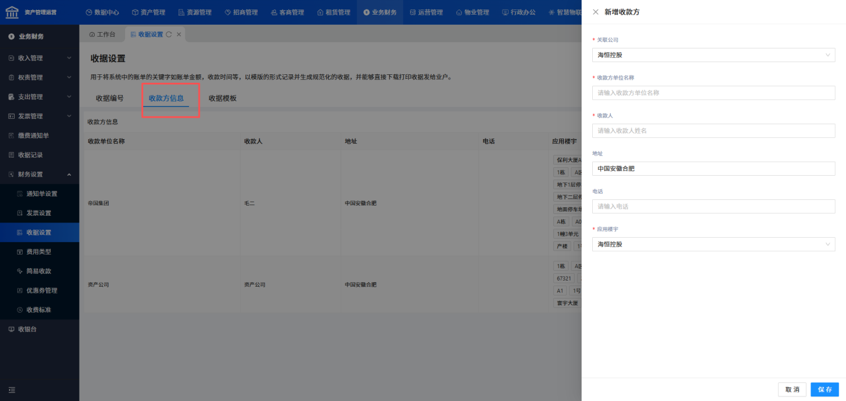Switch to the 收据模板 tab
Viewport: 846px width, 401px height.
pos(222,98)
